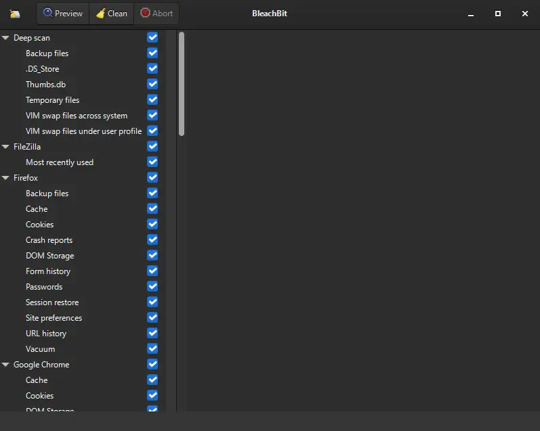Toggle Firefox DOM Storage checkbox
This screenshot has height=431, width=540.
tap(152, 255)
